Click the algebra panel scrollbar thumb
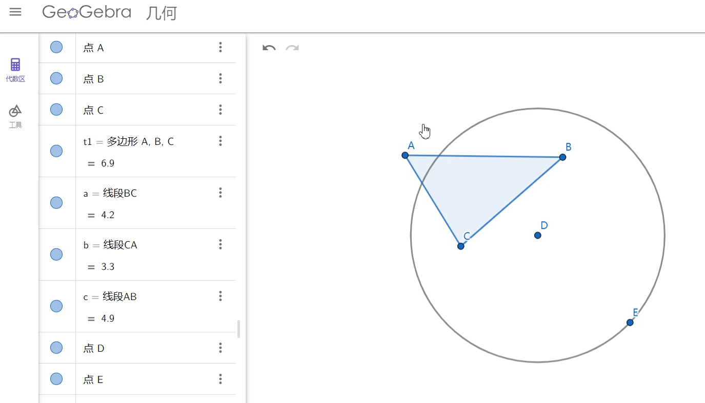Screen dimensions: 705x403 238,329
